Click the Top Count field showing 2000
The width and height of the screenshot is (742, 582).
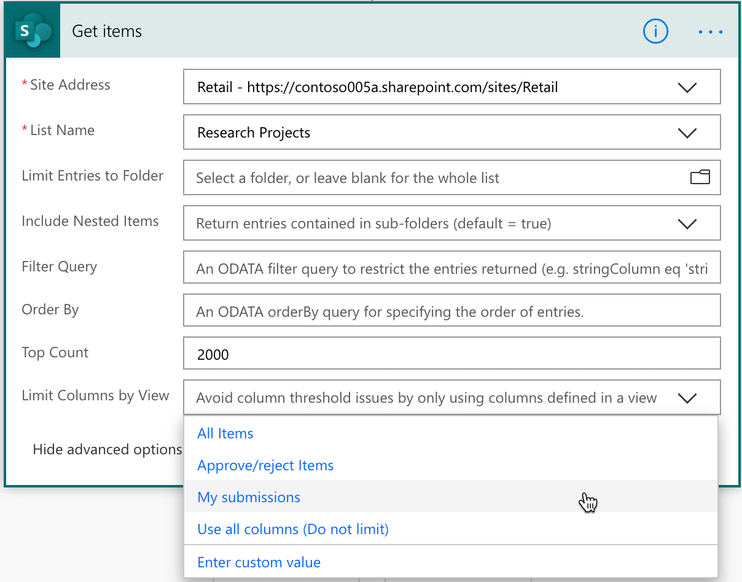[x=430, y=352]
